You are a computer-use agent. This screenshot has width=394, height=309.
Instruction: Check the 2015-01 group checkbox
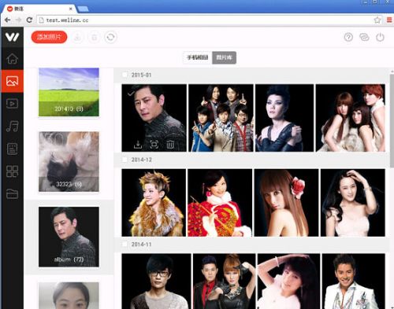[x=125, y=75]
